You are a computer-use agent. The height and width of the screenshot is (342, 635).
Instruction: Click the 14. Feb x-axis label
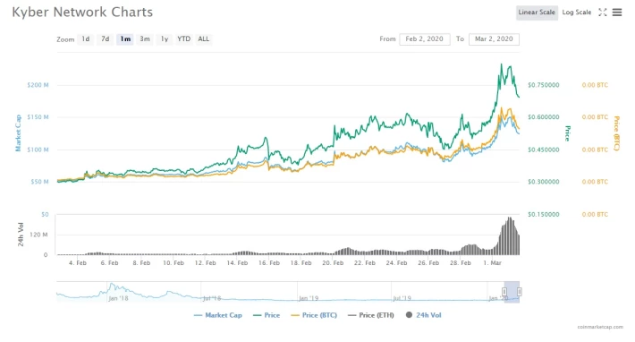point(237,263)
